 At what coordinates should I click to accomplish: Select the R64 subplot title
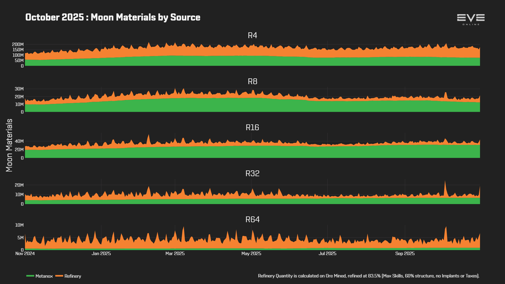(x=252, y=220)
